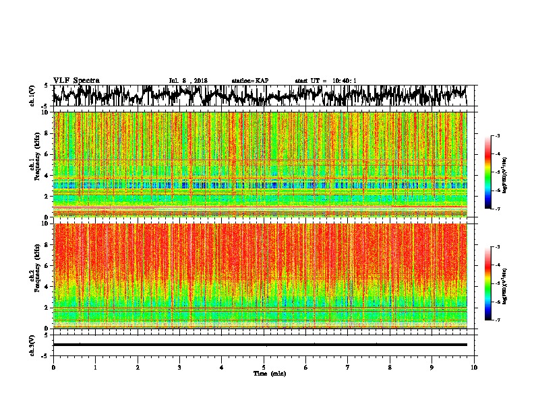The height and width of the screenshot is (412, 534).
Task: Click the ch.1 frequency axis "6" tick
Action: click(x=47, y=155)
